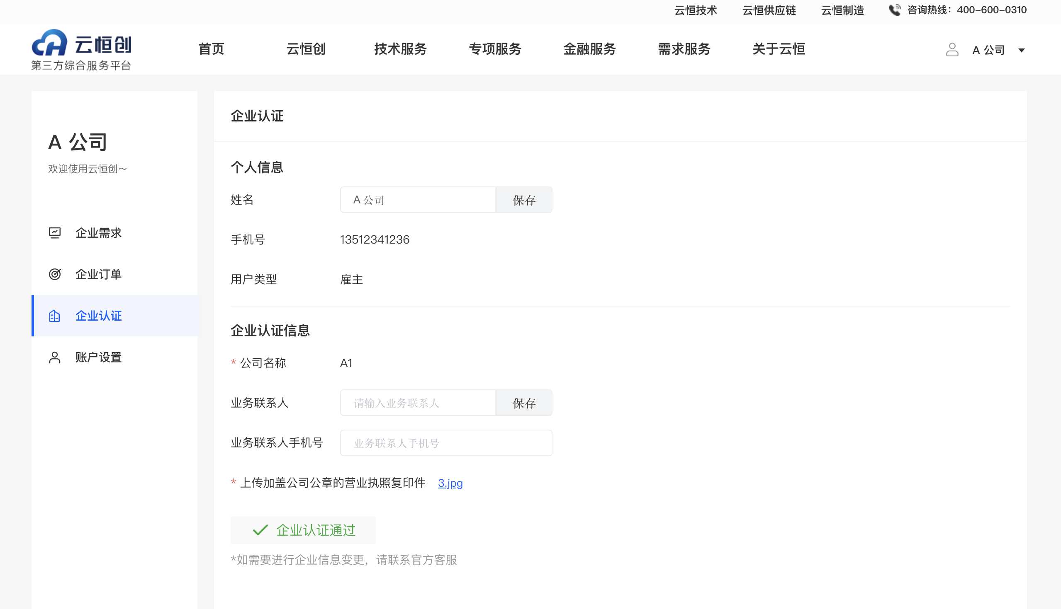Open the 技术服务 menu
Screen dimensions: 1061x609
tap(400, 49)
